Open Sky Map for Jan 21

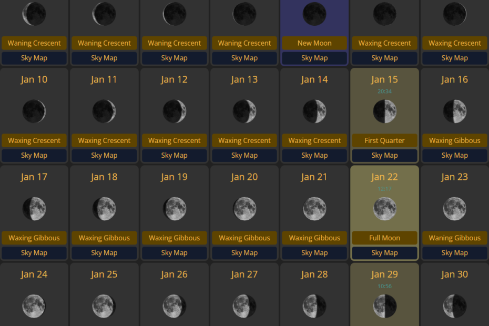coord(314,253)
